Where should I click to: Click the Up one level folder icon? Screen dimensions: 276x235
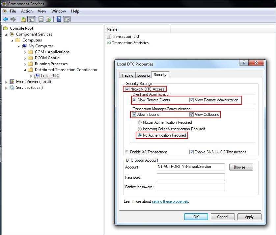23,19
